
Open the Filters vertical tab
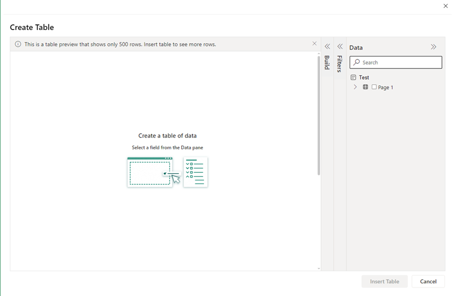340,64
